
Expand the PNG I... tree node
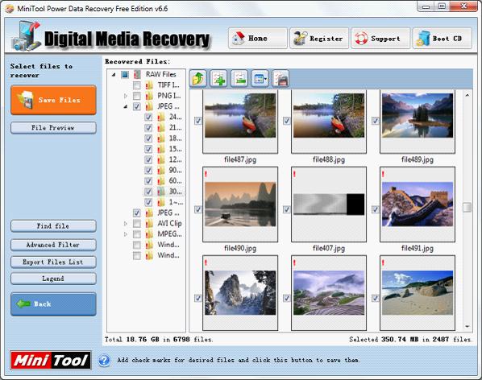(x=126, y=96)
